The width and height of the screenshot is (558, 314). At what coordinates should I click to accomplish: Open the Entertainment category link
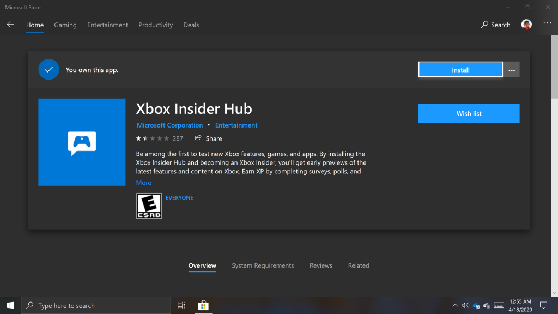click(236, 125)
